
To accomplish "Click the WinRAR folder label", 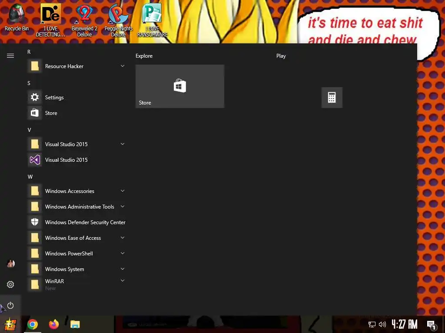I will click(54, 281).
